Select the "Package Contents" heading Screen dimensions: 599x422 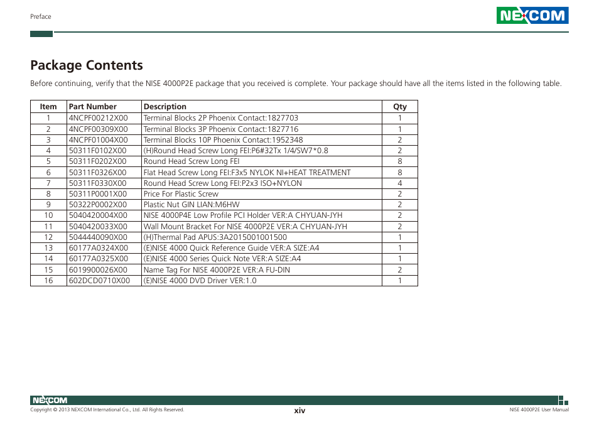[87, 65]
